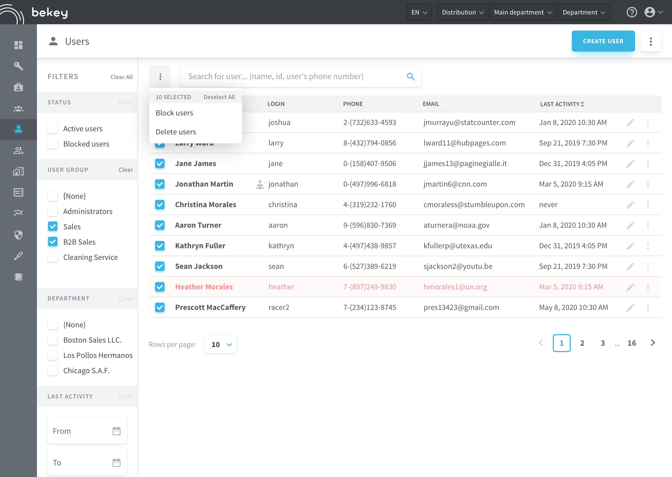This screenshot has width=672, height=477.
Task: Open the keys icon in the sidebar
Action: pos(18,66)
